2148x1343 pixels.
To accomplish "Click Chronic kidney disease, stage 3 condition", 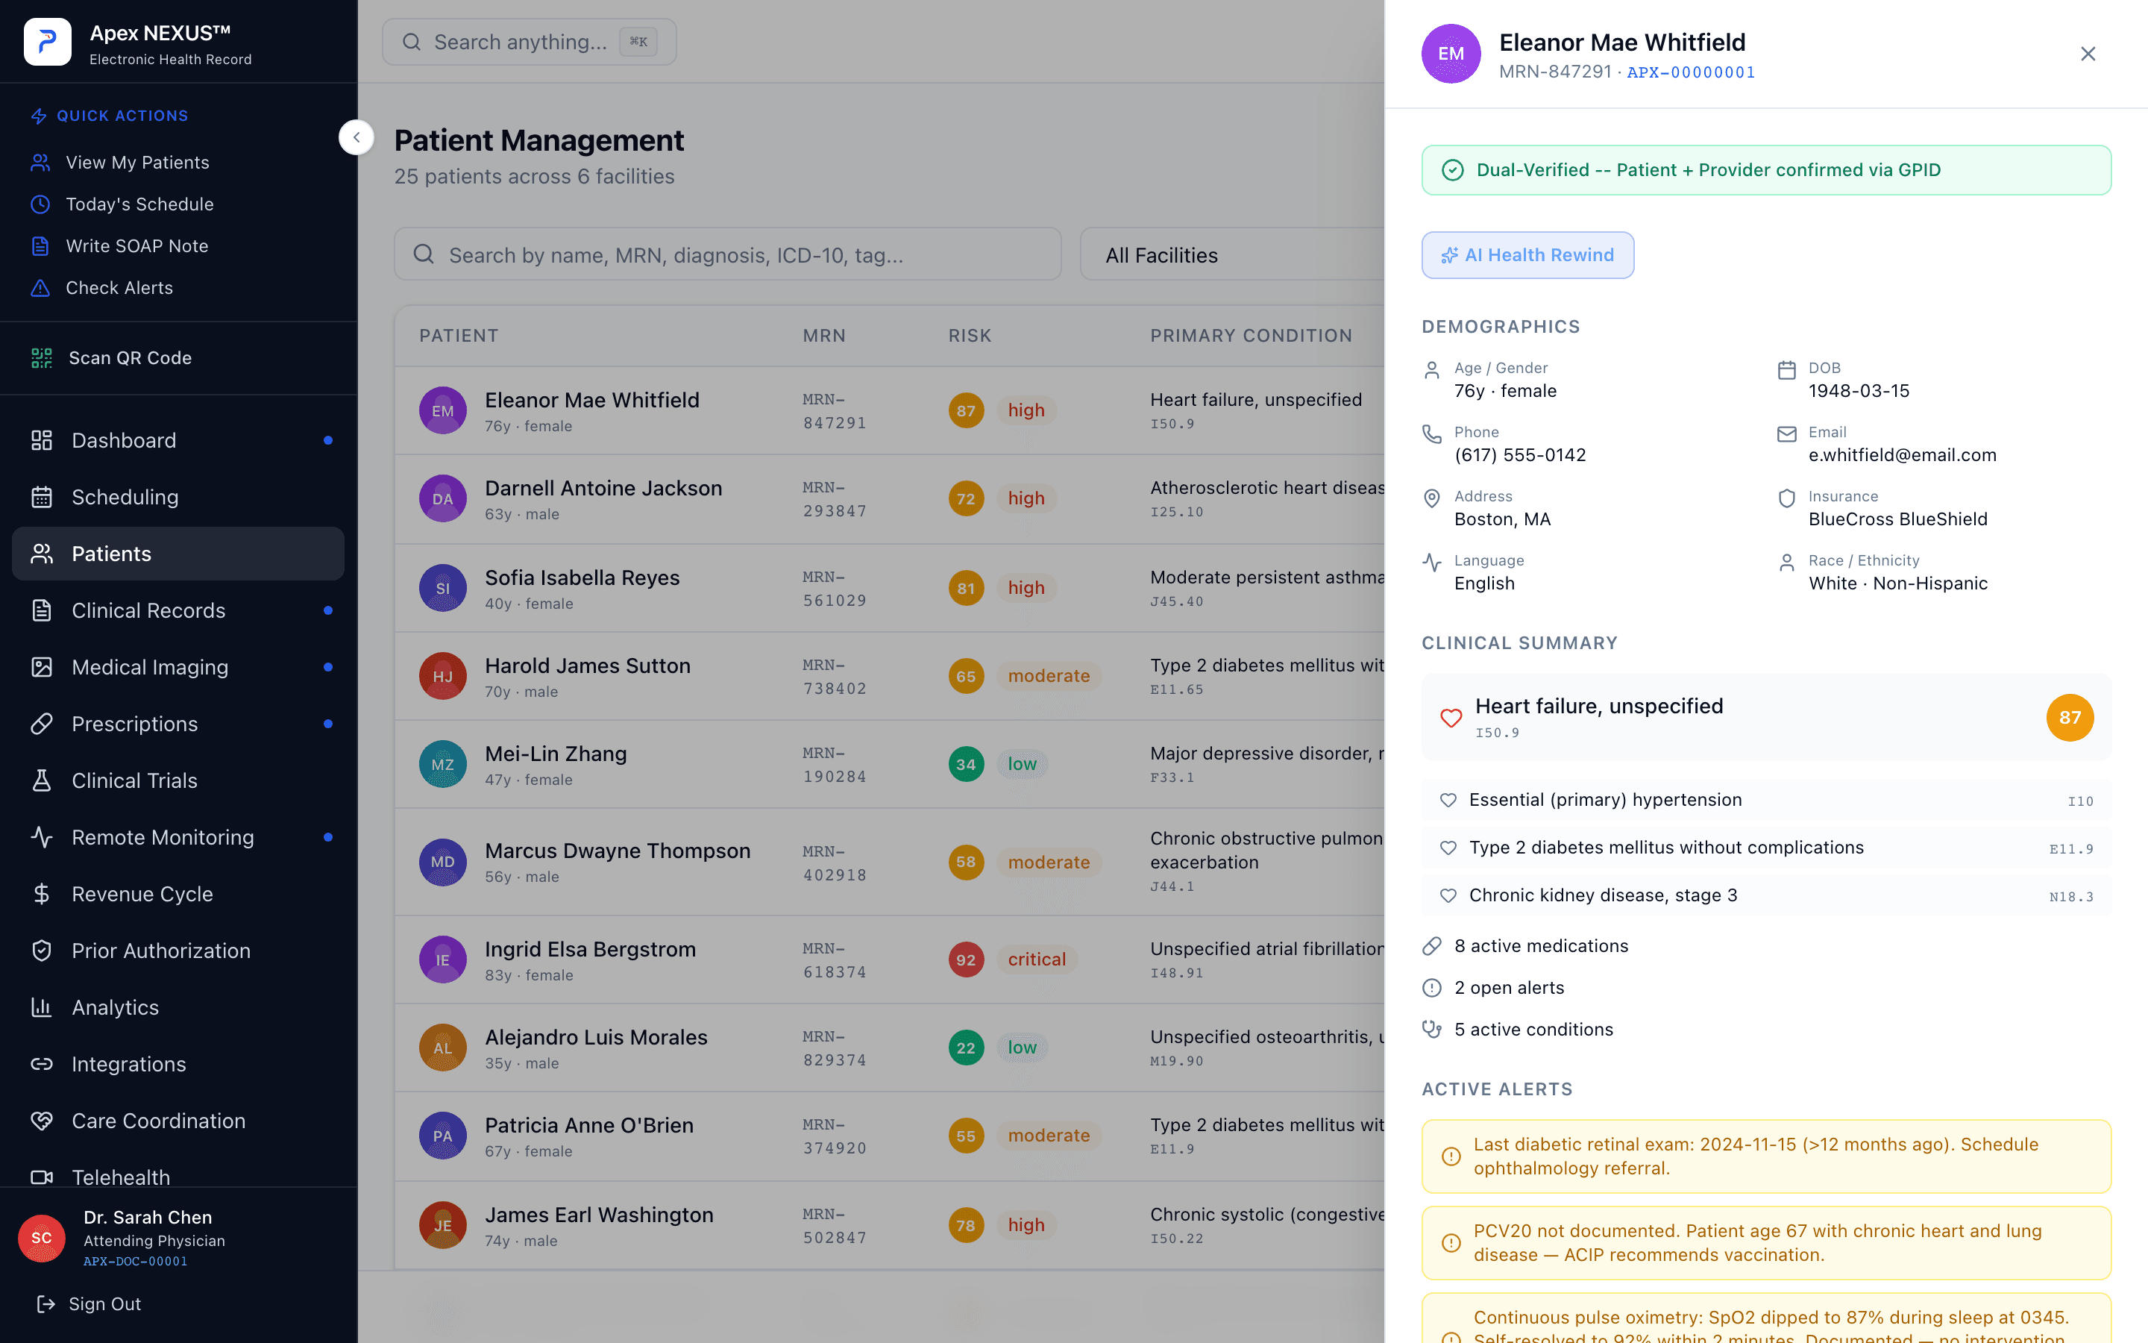I will click(1766, 895).
